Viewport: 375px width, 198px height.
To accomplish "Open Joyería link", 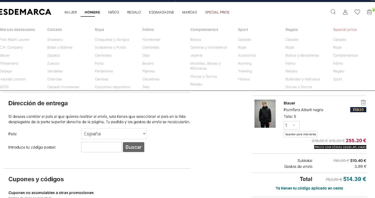I will click(x=196, y=55).
